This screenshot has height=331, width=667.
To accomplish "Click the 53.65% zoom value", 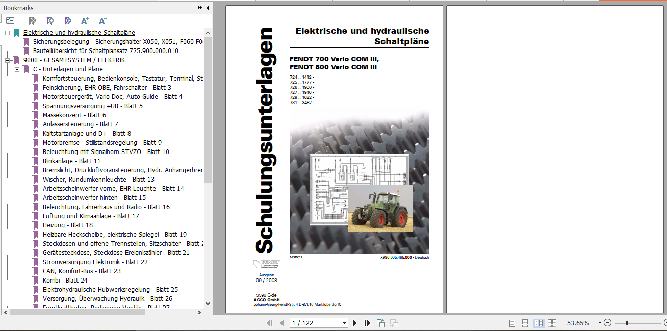I will [x=578, y=323].
